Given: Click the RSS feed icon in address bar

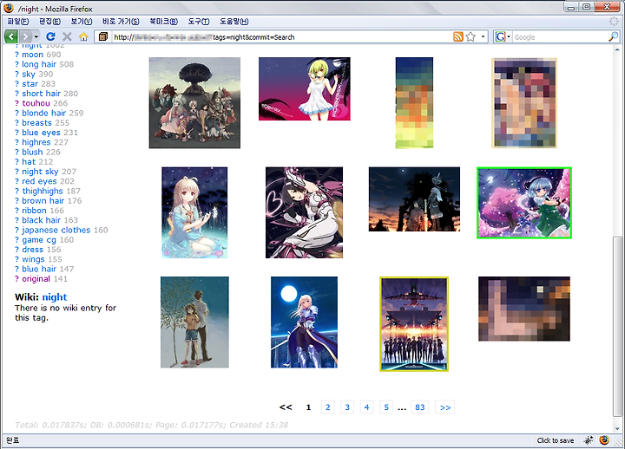Looking at the screenshot, I should (458, 37).
